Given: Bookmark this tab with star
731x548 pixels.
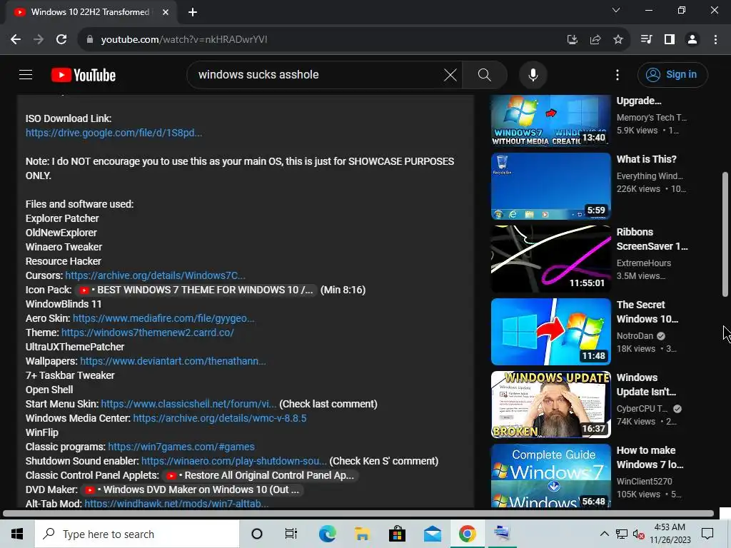Looking at the screenshot, I should 617,40.
